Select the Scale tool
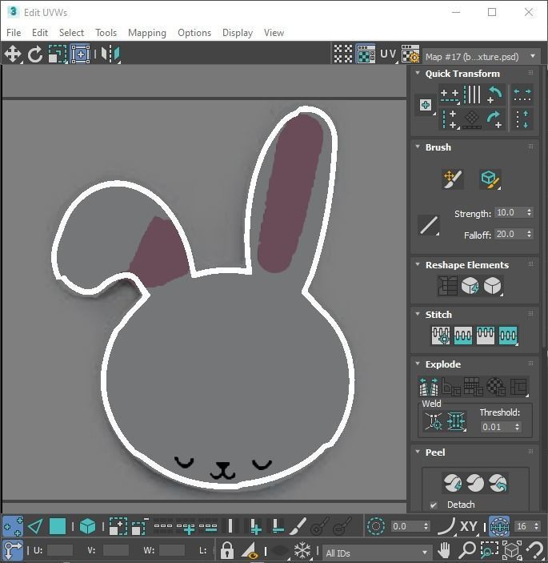 (x=58, y=54)
